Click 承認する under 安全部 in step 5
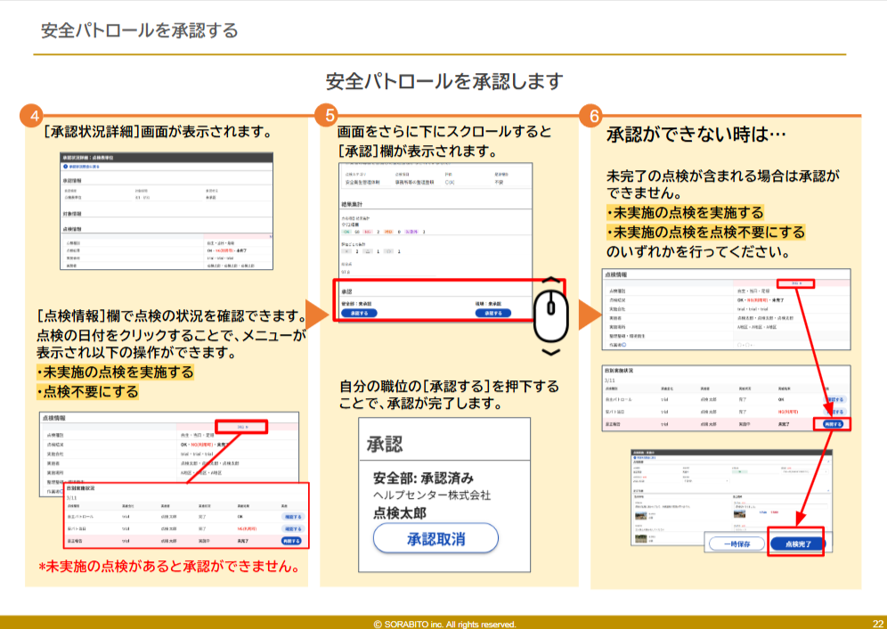 (x=358, y=314)
